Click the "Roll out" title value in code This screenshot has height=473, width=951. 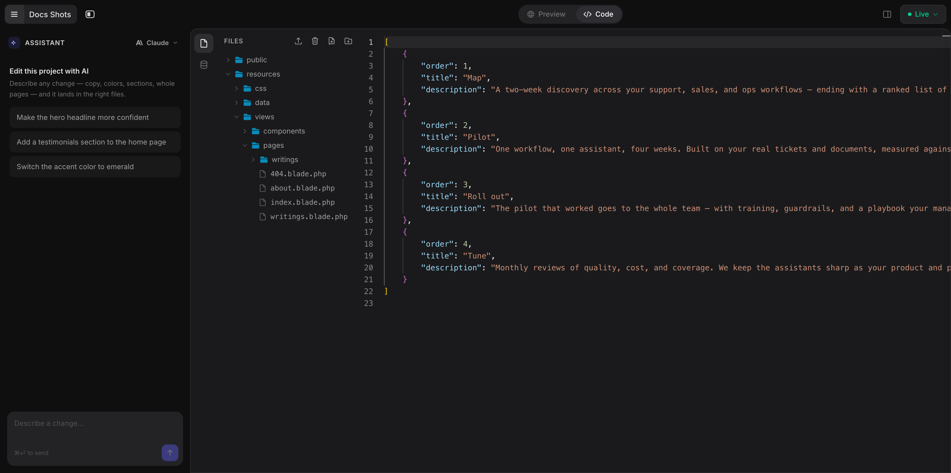tap(486, 196)
